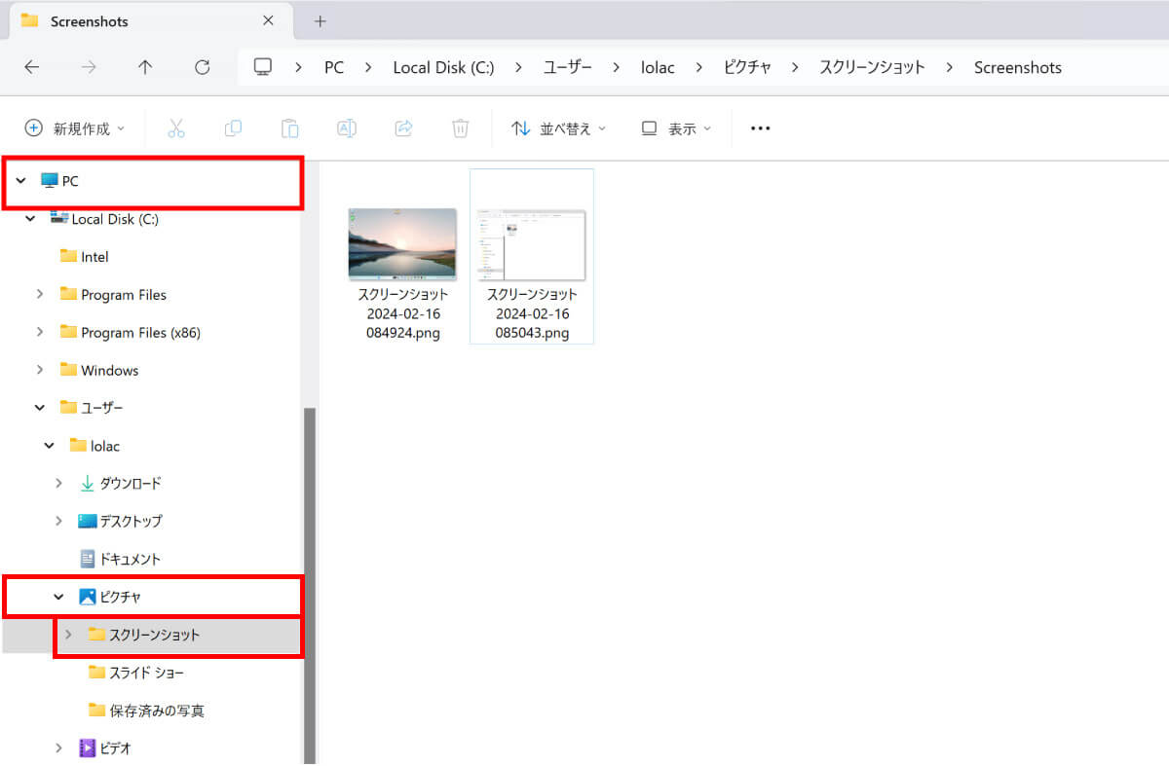Image resolution: width=1169 pixels, height=766 pixels.
Task: Expand the Windows folder chevron
Action: tap(40, 370)
